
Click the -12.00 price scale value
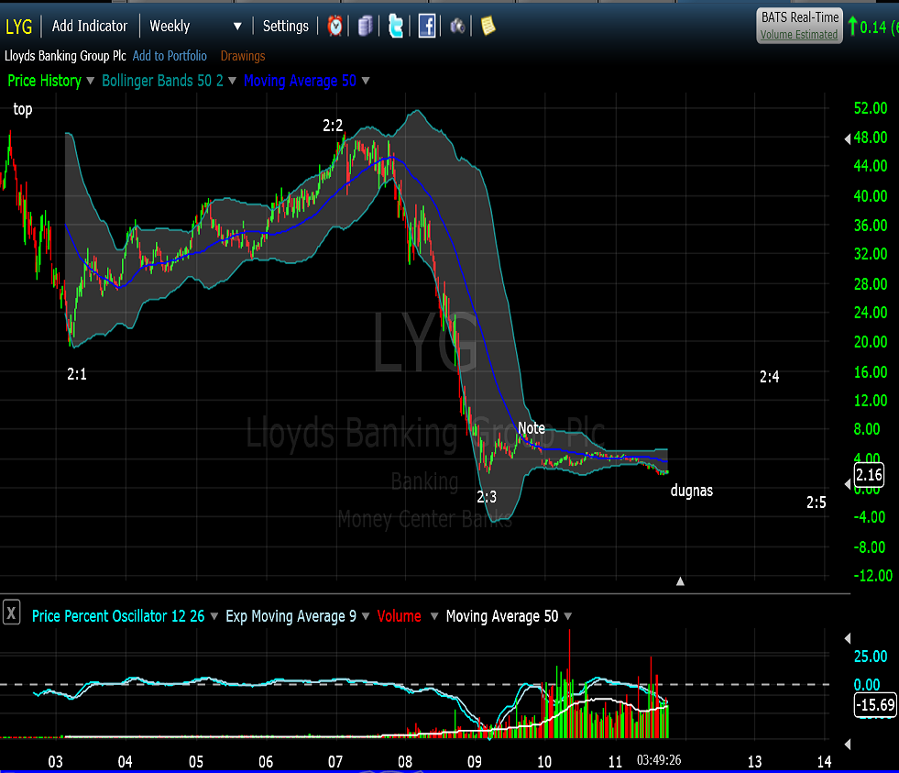873,576
